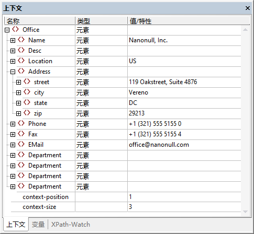Expand the first Department node
Image resolution: width=254 pixels, height=234 pixels.
[x=13, y=156]
